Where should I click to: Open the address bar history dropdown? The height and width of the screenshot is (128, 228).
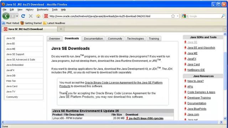tap(177, 16)
